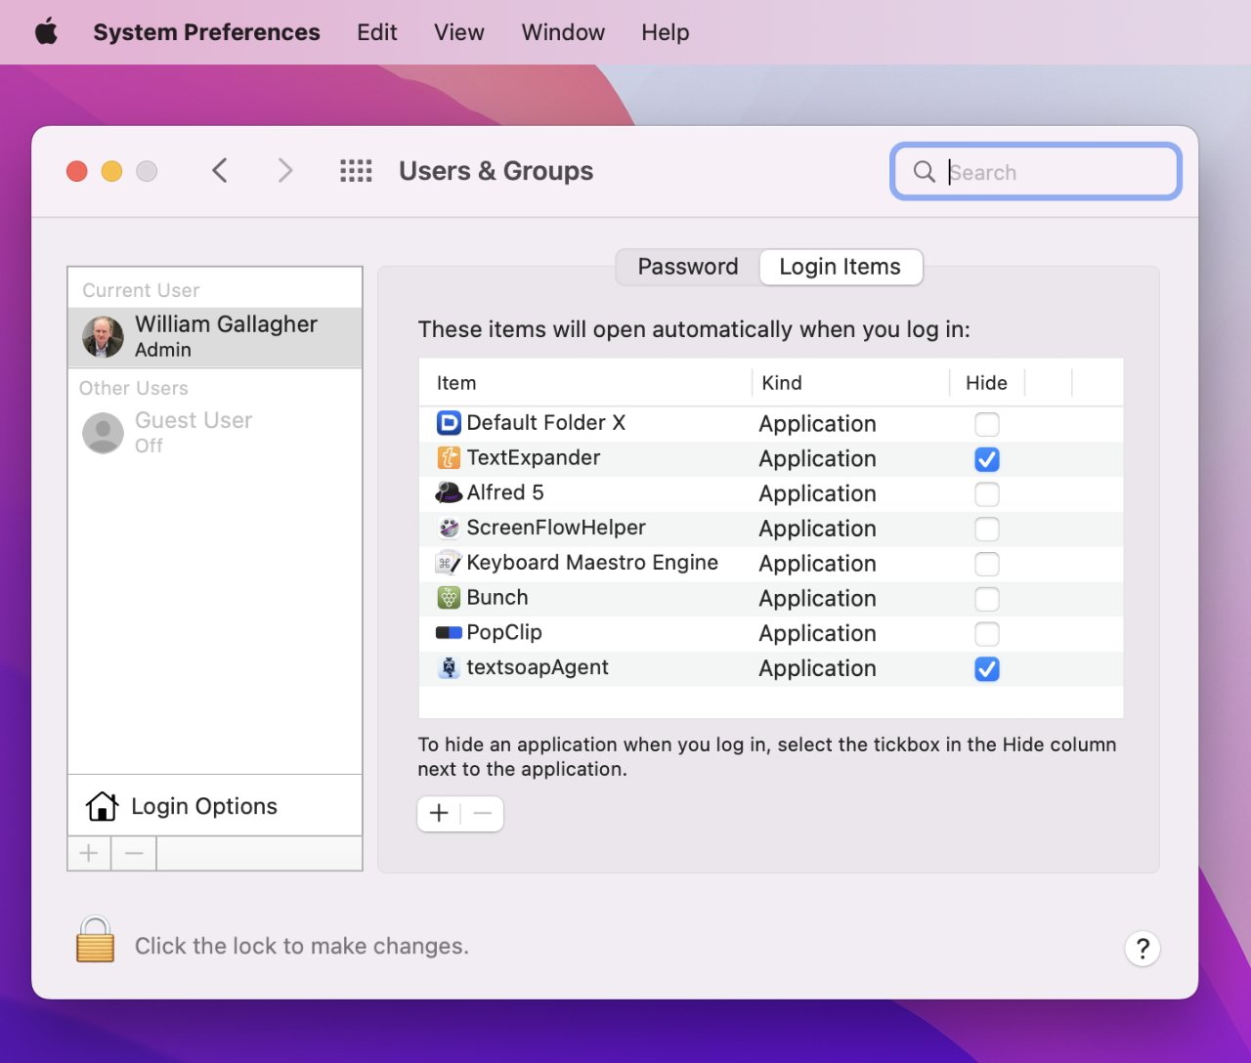Open the Apple menu icon
The height and width of the screenshot is (1063, 1251).
tap(46, 32)
